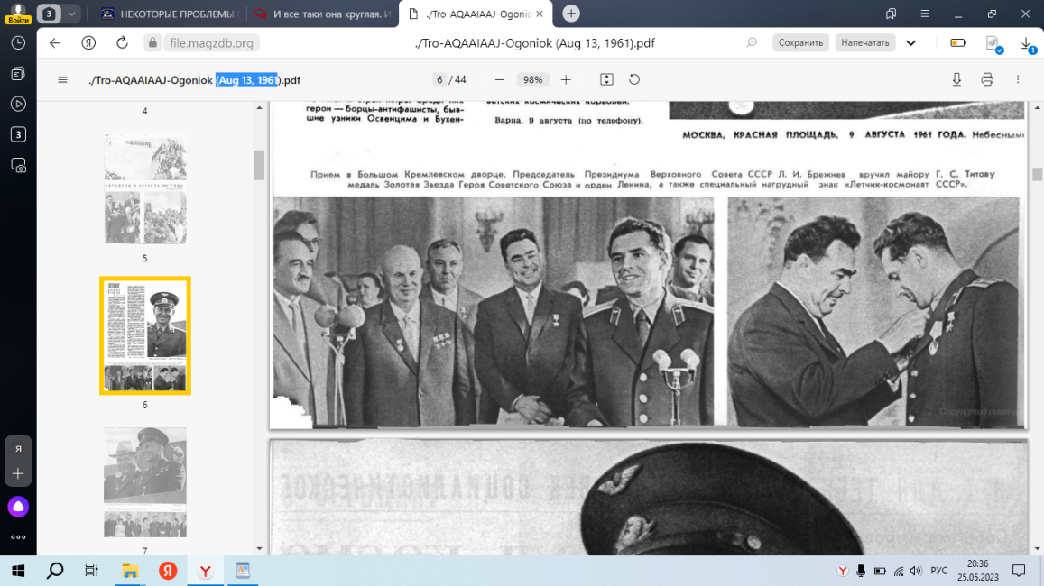Open the page 7 thumbnail

[x=144, y=482]
